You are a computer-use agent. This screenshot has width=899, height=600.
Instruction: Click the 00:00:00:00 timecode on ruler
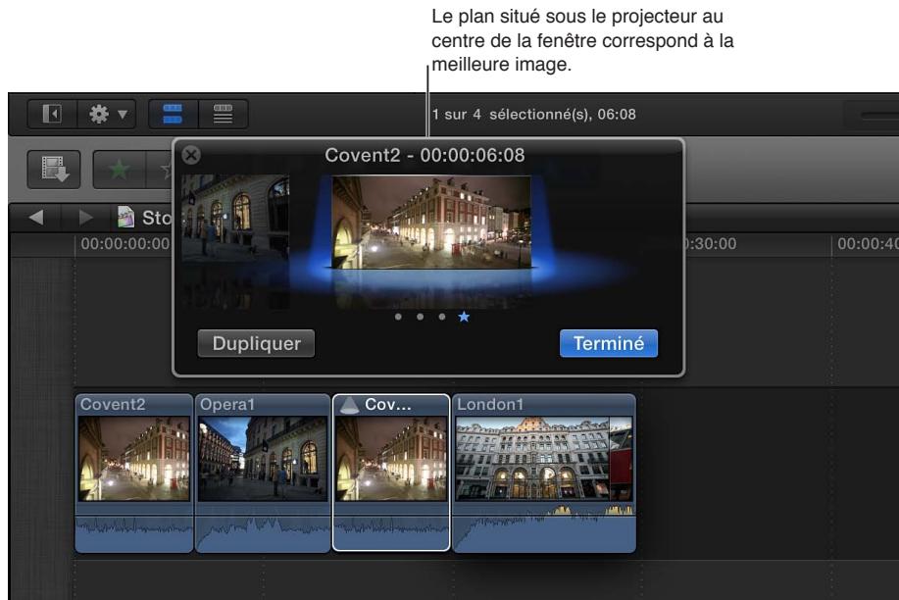click(x=125, y=244)
